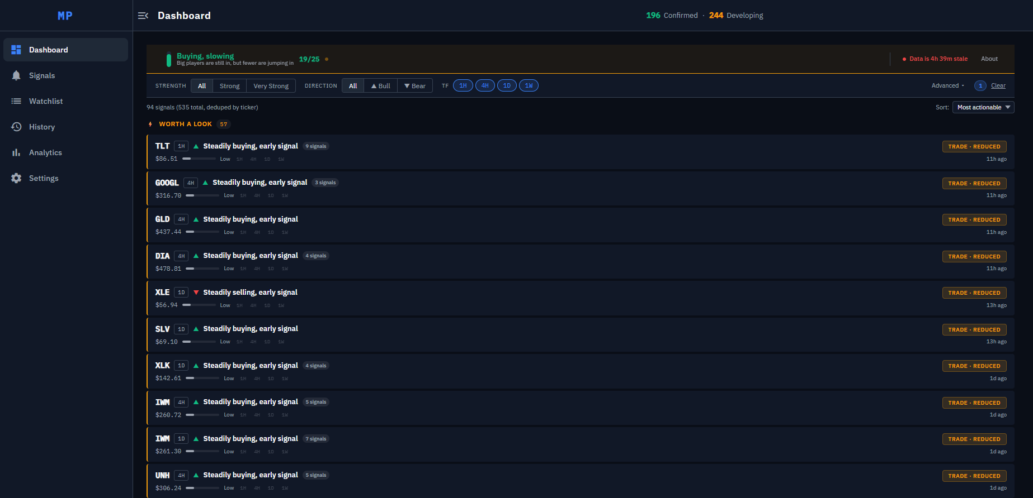
Task: Open the About link
Action: click(x=989, y=59)
